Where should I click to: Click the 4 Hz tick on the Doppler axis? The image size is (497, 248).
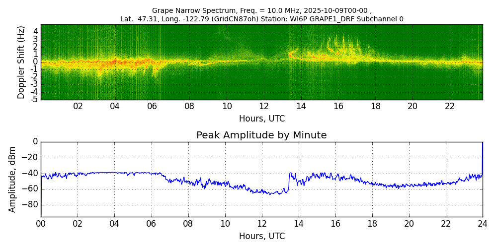point(35,31)
